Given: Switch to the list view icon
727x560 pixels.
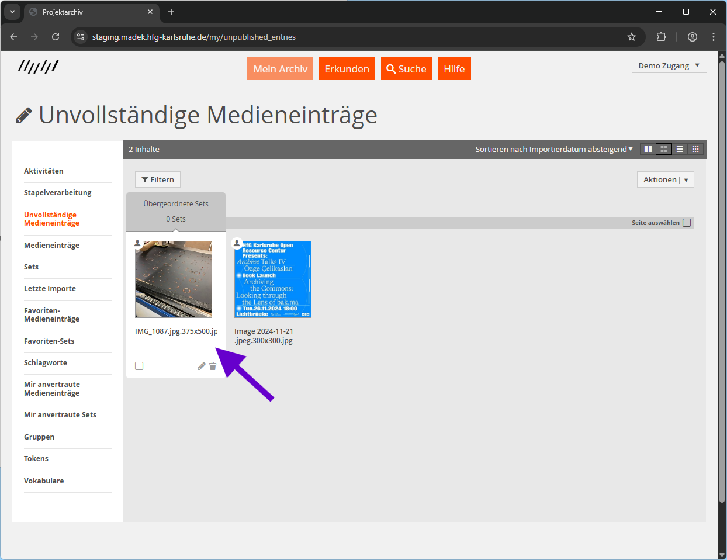Looking at the screenshot, I should [680, 149].
